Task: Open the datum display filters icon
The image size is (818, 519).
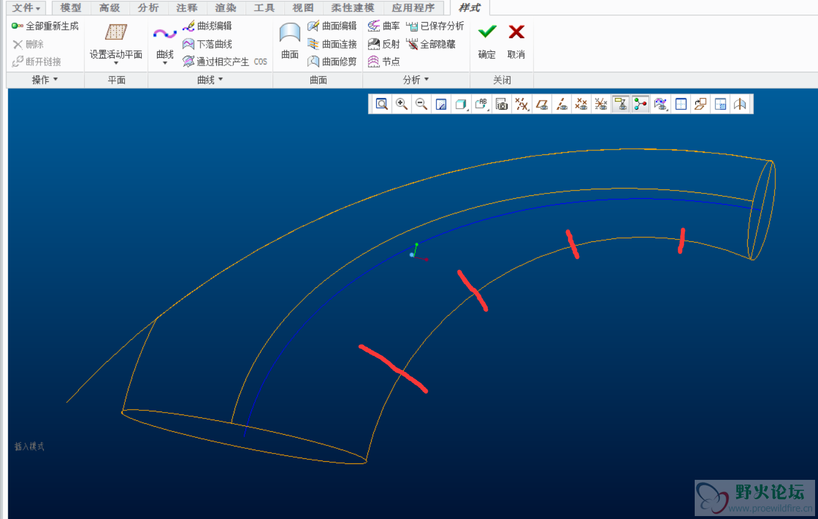Action: 522,104
